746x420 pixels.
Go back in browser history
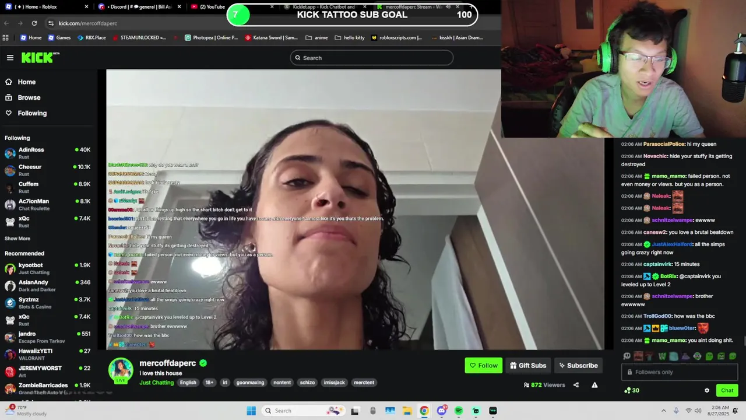[x=6, y=23]
